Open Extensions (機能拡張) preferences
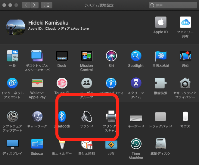 click(160, 83)
